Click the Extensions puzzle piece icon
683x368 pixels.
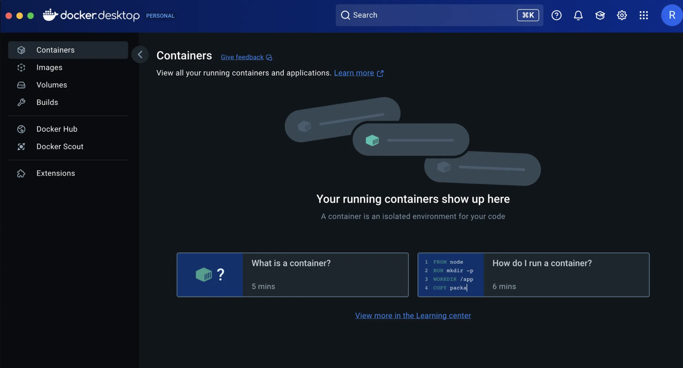pyautogui.click(x=21, y=173)
